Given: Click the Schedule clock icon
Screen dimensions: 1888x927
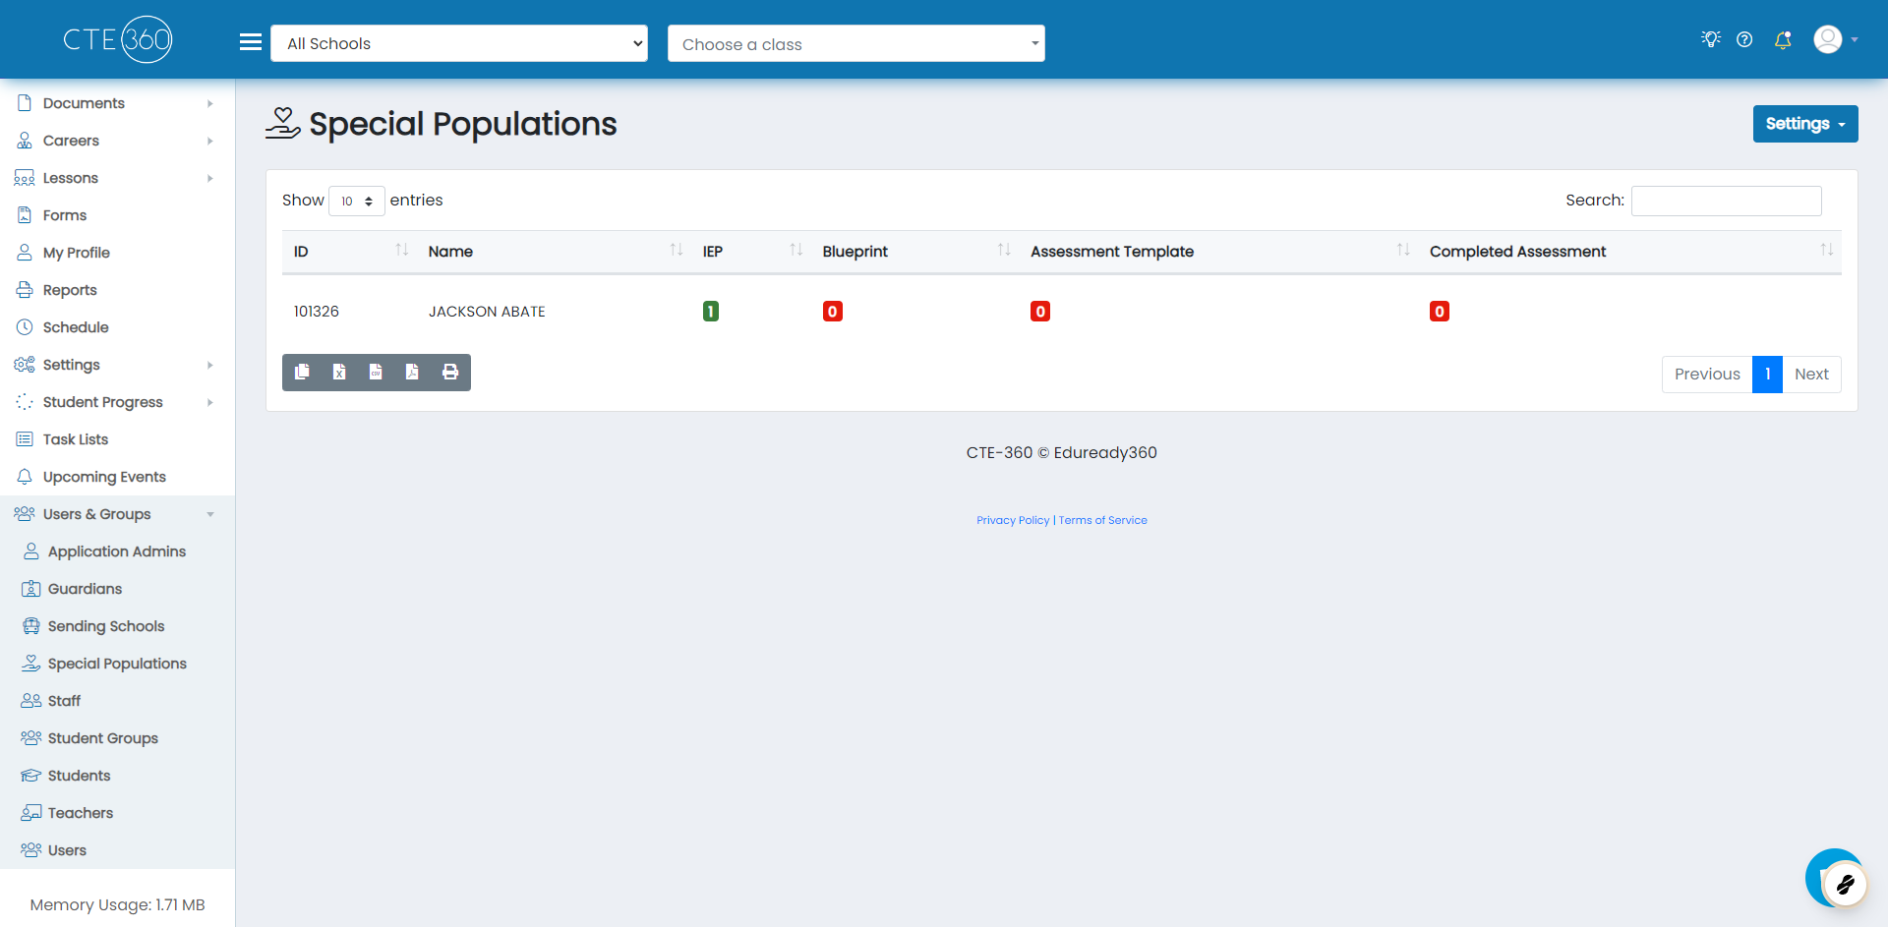Looking at the screenshot, I should (25, 327).
